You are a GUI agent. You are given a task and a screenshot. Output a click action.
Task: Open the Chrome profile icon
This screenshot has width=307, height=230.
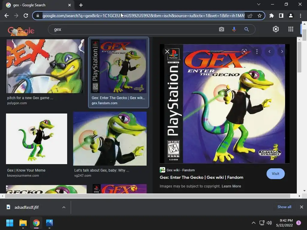point(291,16)
